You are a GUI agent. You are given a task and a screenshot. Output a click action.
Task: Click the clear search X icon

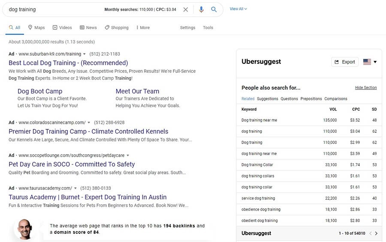pyautogui.click(x=185, y=9)
